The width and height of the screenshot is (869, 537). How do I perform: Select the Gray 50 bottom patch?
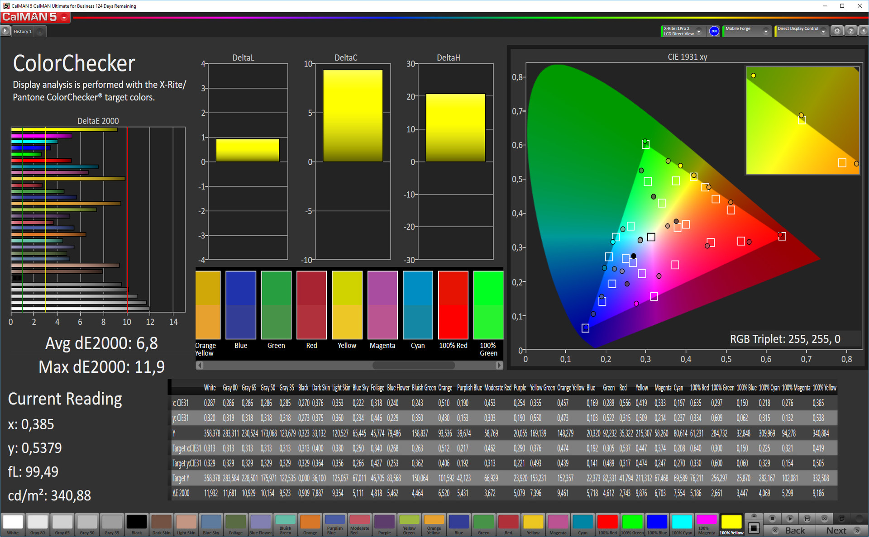tap(87, 525)
